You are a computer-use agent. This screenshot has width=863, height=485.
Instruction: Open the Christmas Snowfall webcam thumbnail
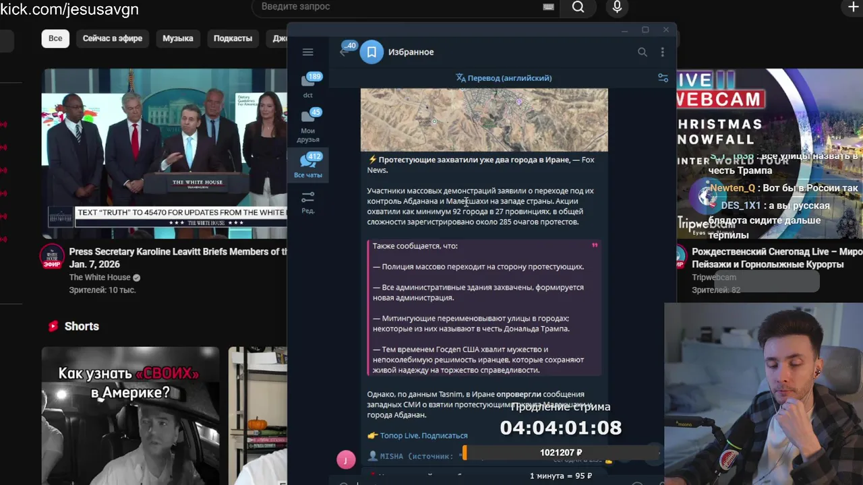(x=769, y=154)
